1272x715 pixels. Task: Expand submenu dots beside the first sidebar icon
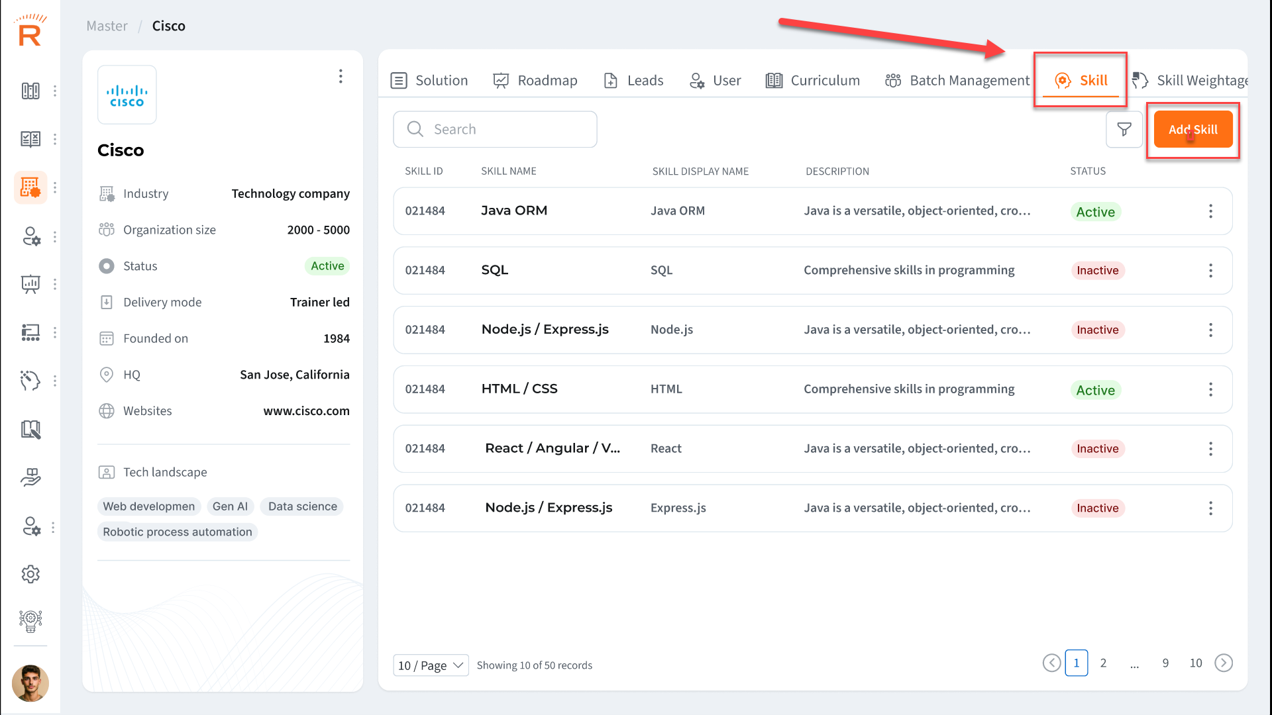coord(55,91)
